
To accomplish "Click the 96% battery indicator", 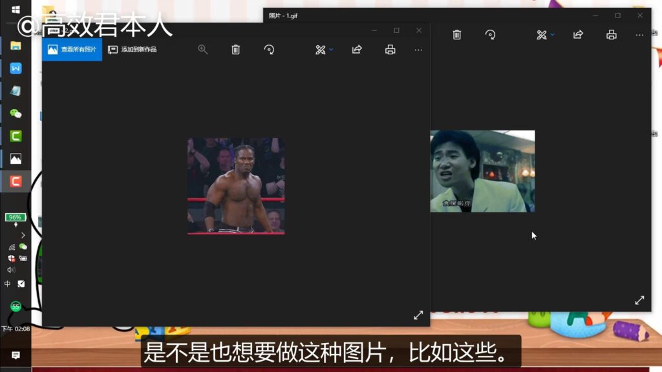I will (16, 217).
